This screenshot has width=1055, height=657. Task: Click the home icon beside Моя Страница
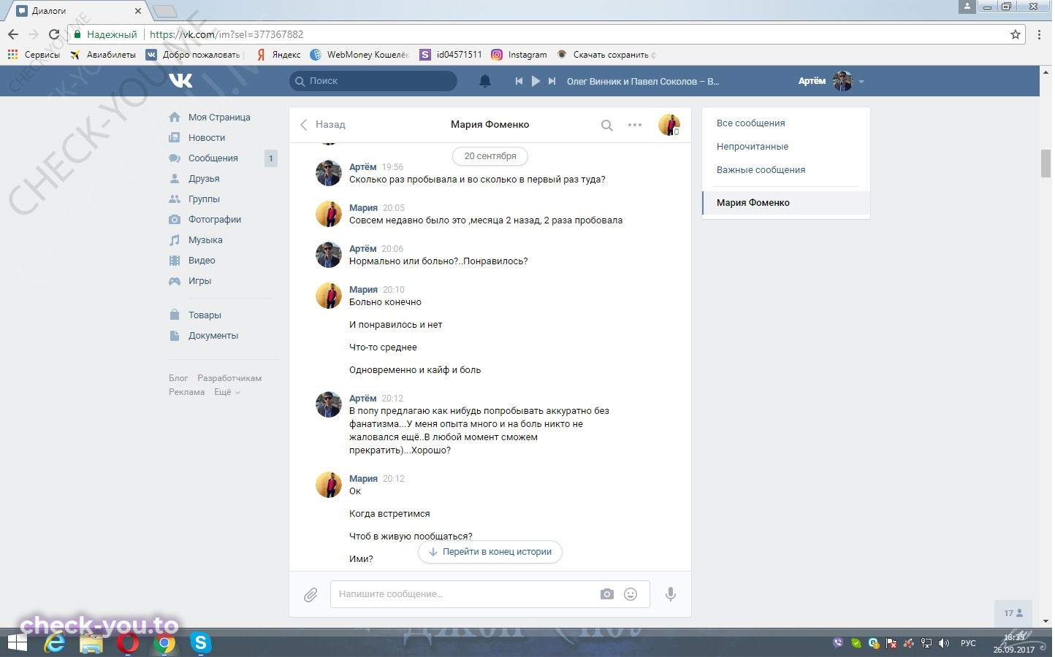tap(175, 117)
